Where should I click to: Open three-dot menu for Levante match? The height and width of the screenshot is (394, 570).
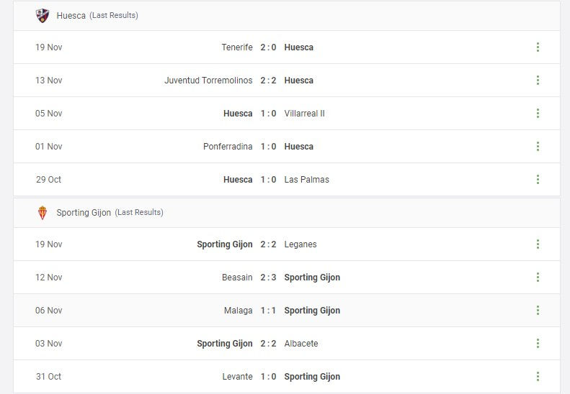point(538,376)
